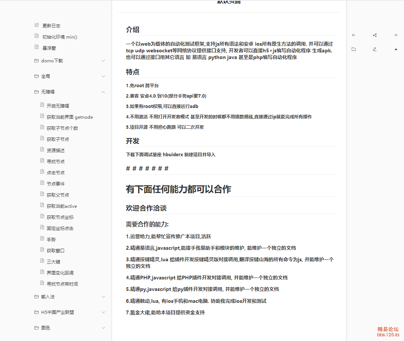
Task: Select the 悬浮窗 document
Action: pos(49,48)
